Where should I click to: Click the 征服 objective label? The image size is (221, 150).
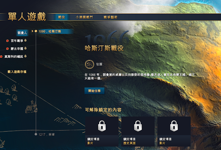(99, 64)
